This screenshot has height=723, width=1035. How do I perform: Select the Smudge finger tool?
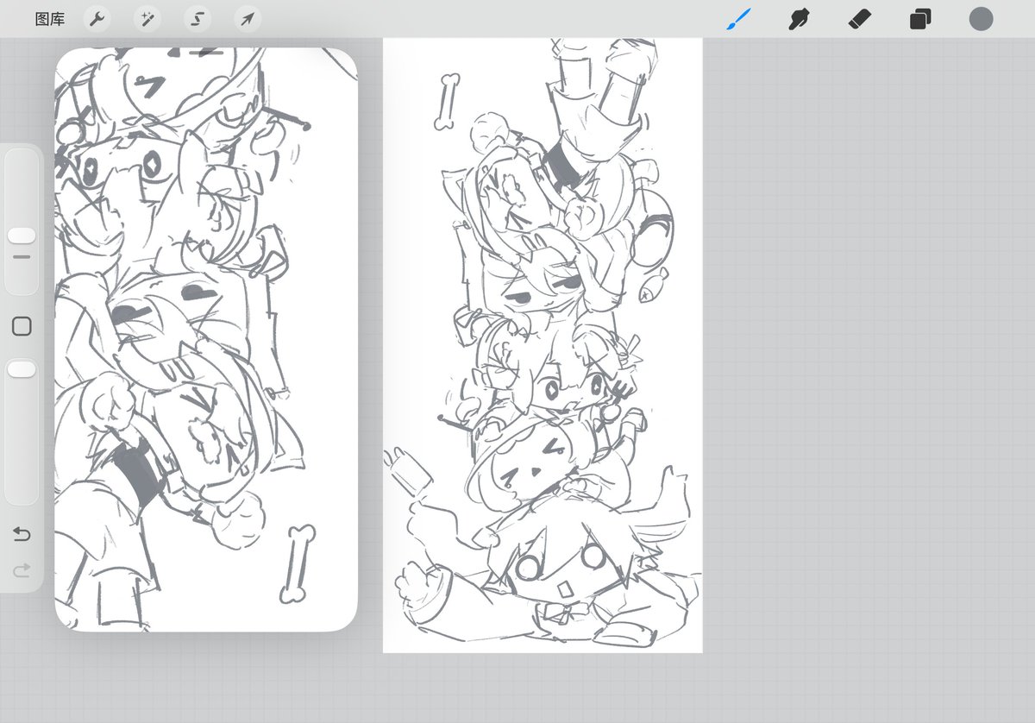pyautogui.click(x=800, y=19)
